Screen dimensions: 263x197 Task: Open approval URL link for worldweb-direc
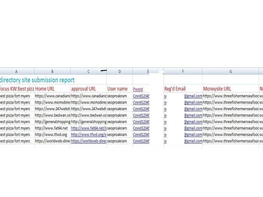[x=89, y=141]
